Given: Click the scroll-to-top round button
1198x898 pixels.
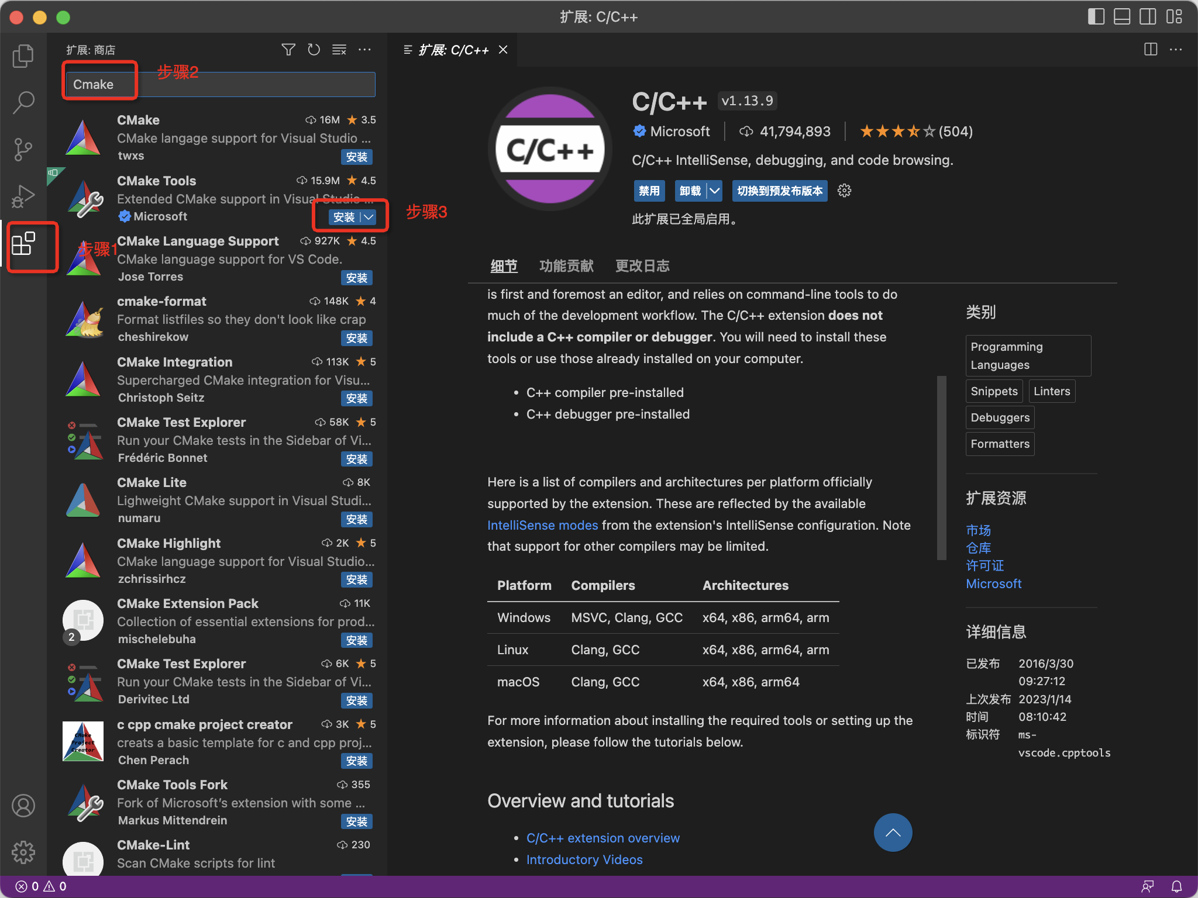Looking at the screenshot, I should pyautogui.click(x=893, y=833).
